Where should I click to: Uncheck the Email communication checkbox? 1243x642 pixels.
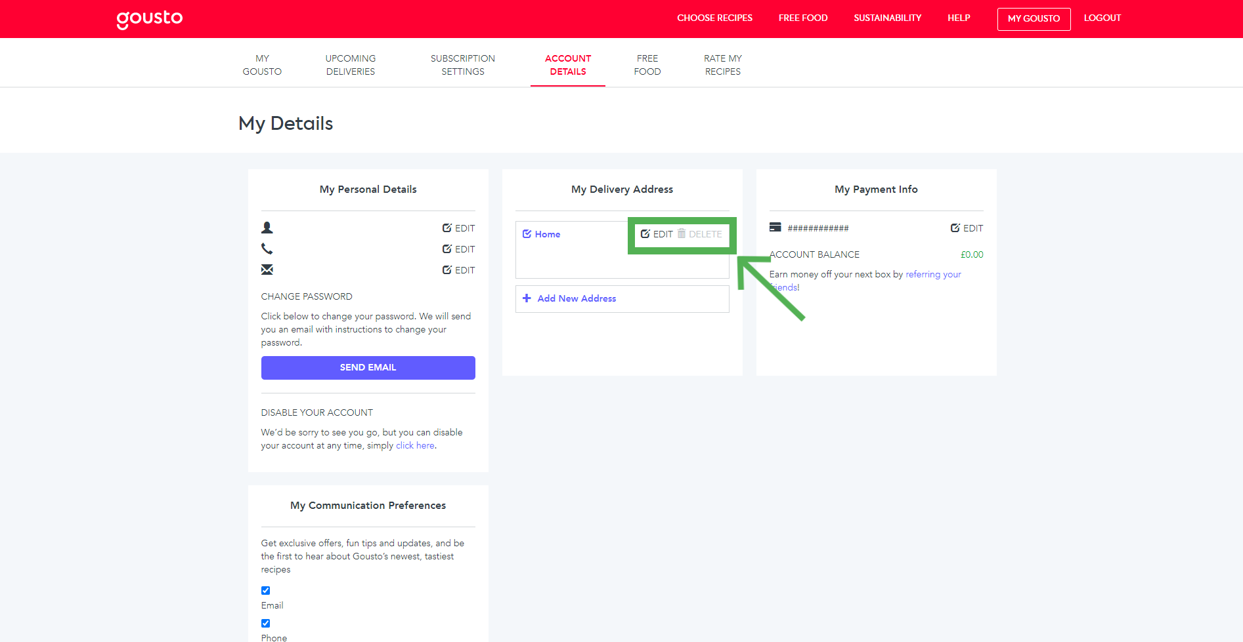coord(265,590)
